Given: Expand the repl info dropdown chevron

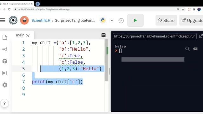Looking at the screenshot, I should pyautogui.click(x=112, y=20).
